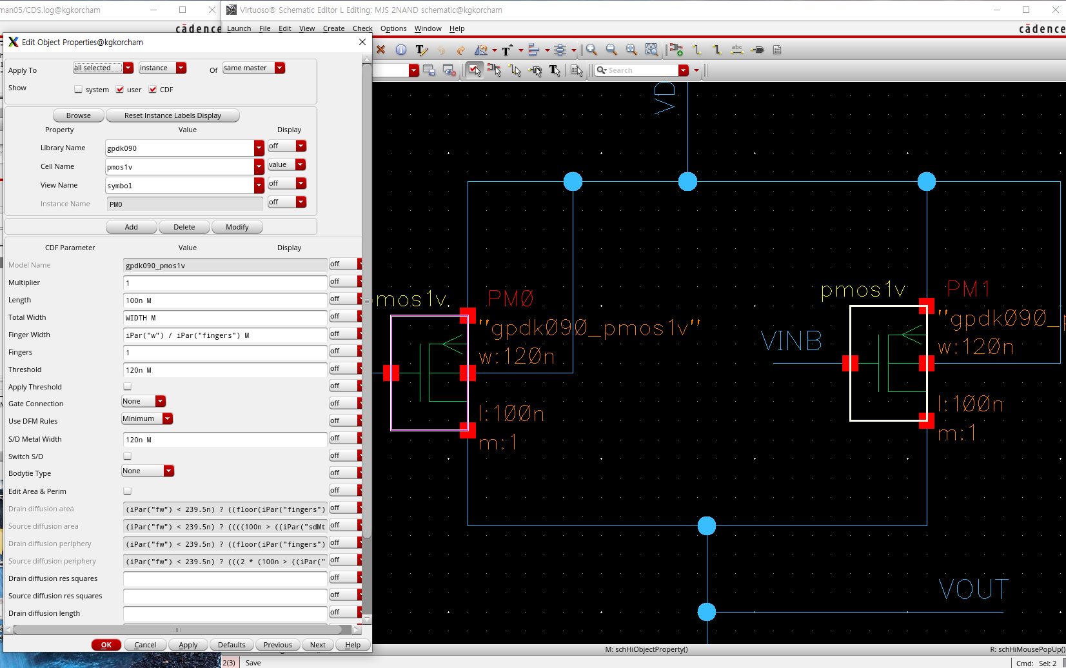This screenshot has height=668, width=1066.
Task: Enable the system Show checkbox
Action: [x=79, y=90]
